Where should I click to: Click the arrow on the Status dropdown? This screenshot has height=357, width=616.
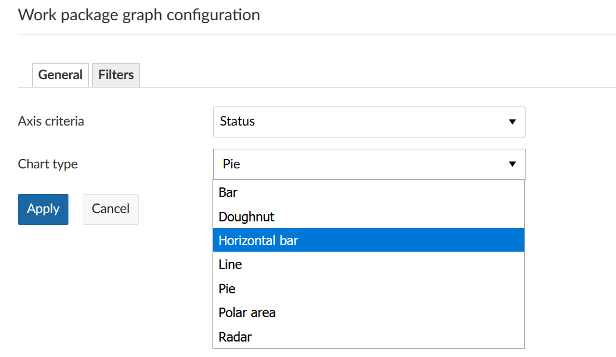pyautogui.click(x=512, y=122)
